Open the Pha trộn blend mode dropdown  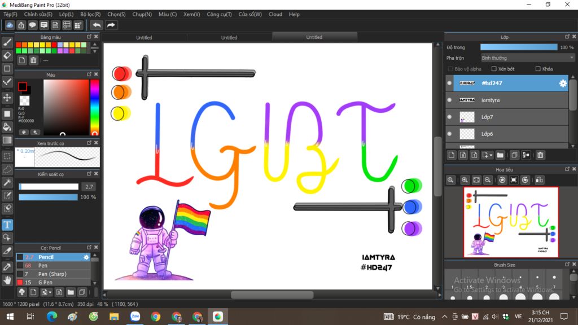click(528, 58)
